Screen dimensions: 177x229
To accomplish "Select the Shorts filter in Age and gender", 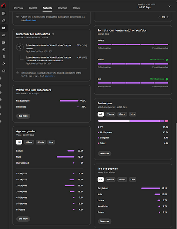I will click(x=41, y=142).
